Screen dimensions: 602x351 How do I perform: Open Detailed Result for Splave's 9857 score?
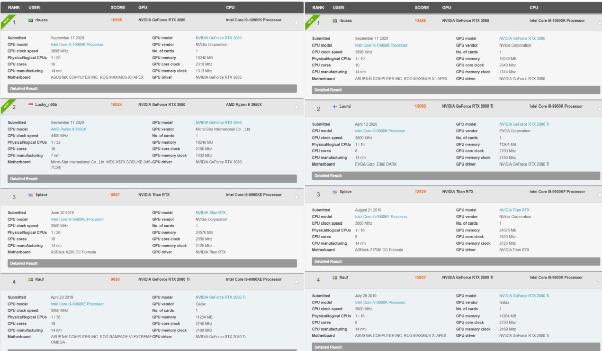tap(152, 263)
